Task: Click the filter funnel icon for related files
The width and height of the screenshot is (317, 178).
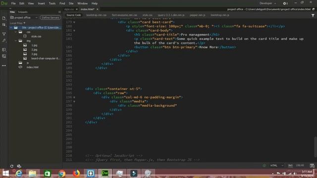Action: (313, 15)
